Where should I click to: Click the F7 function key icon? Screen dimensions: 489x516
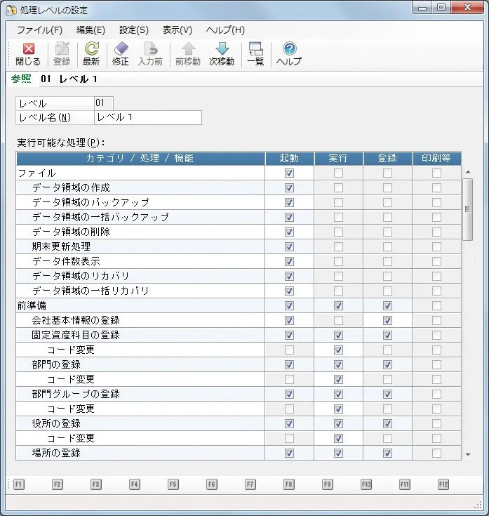coord(250,484)
